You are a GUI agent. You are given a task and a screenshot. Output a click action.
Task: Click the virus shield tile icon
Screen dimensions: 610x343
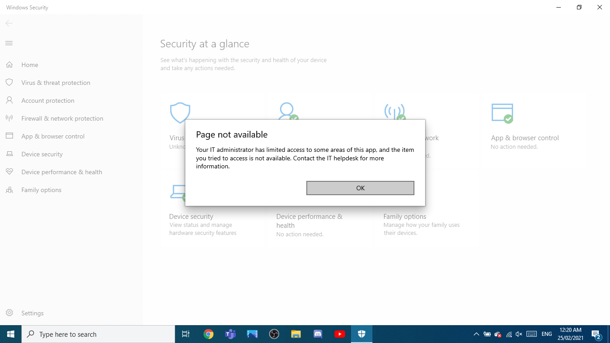(x=180, y=113)
